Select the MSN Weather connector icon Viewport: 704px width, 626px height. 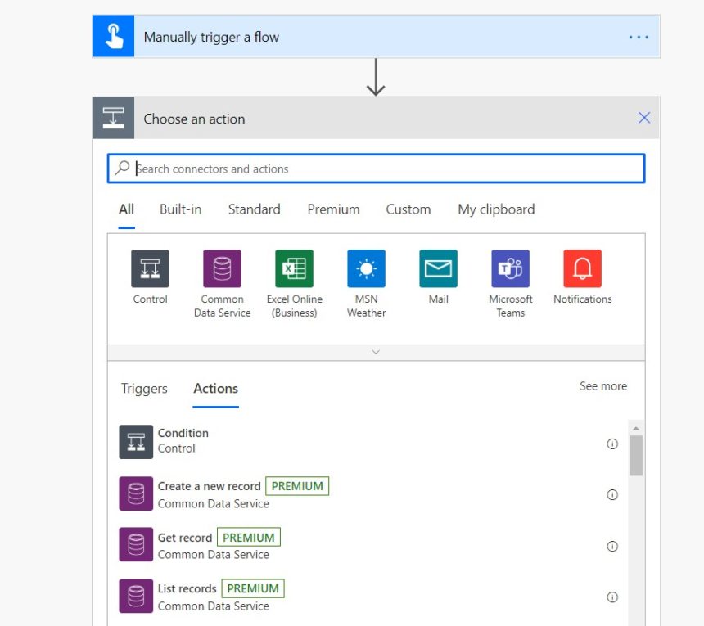tap(366, 268)
